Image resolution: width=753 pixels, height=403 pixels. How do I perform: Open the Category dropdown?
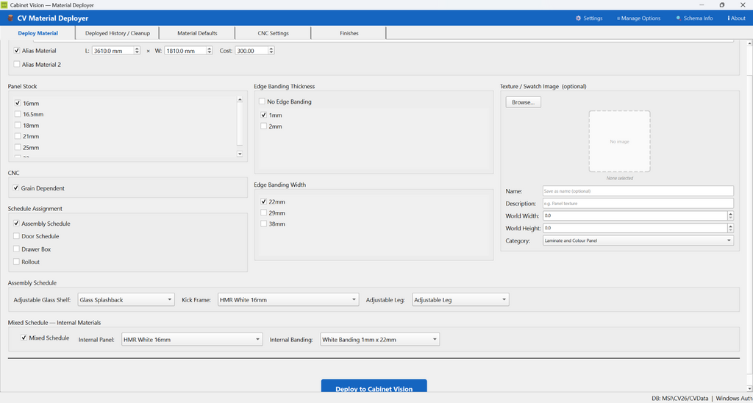pyautogui.click(x=638, y=240)
